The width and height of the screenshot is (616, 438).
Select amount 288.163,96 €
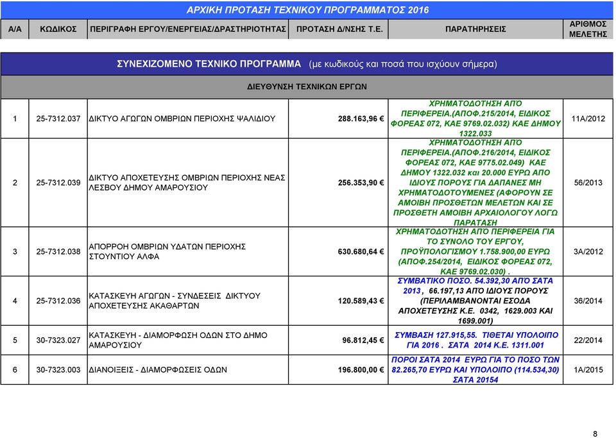361,119
